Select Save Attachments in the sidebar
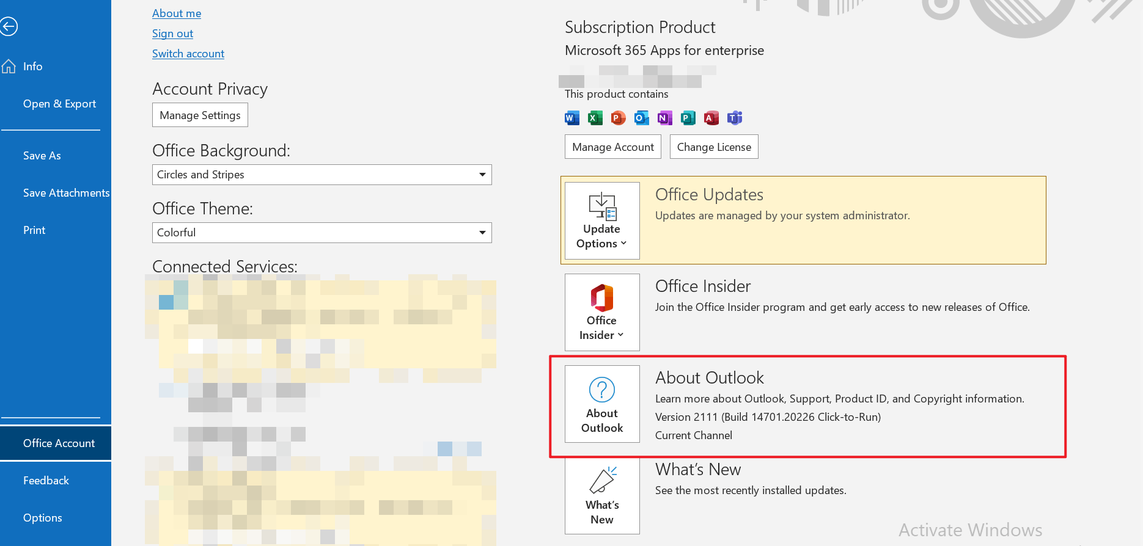This screenshot has width=1143, height=546. coord(56,193)
